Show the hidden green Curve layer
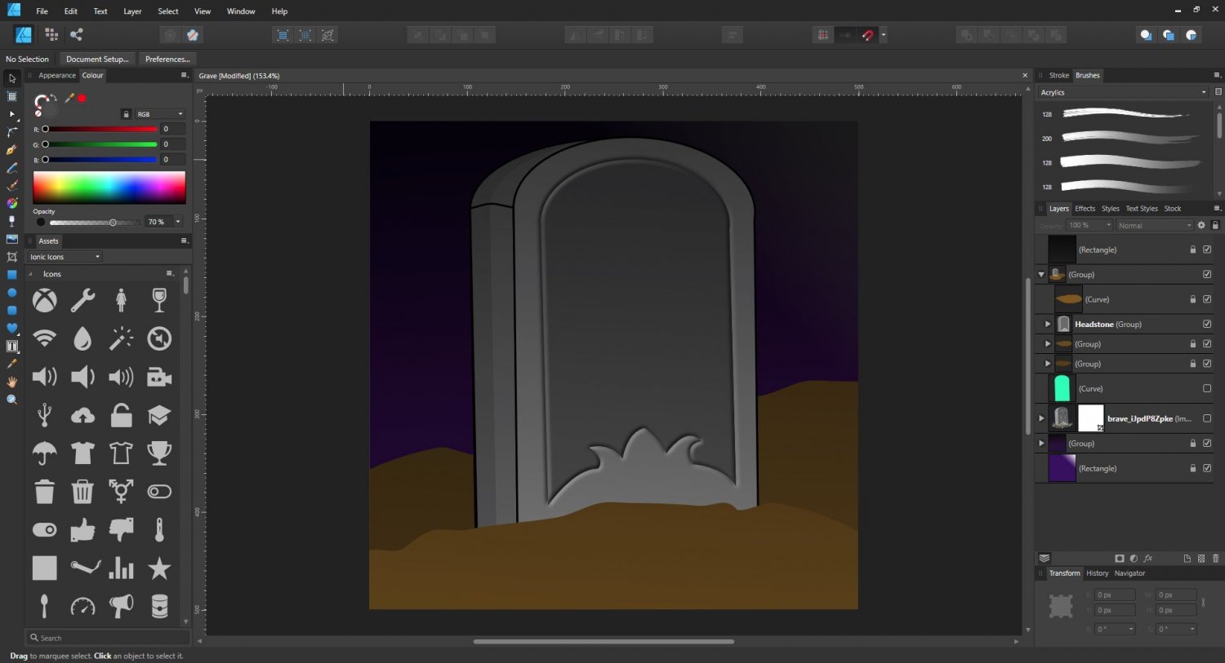The width and height of the screenshot is (1225, 663). click(x=1206, y=389)
